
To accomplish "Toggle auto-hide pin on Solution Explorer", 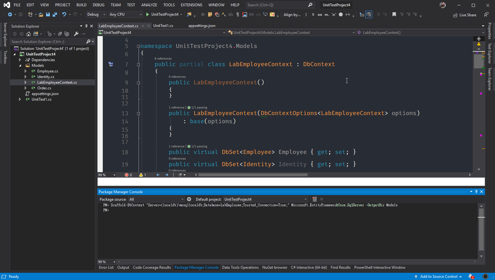I will coord(86,26).
